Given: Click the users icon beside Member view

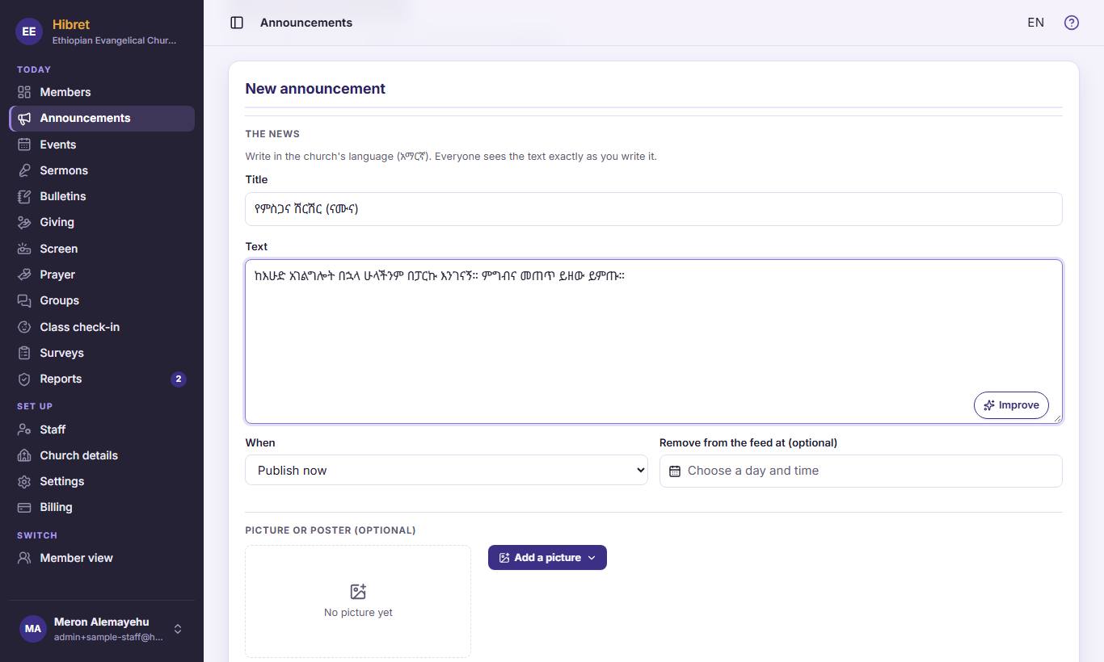Looking at the screenshot, I should tap(24, 558).
